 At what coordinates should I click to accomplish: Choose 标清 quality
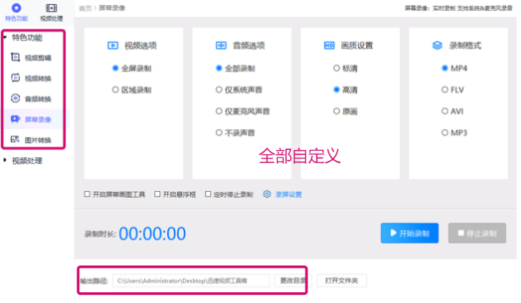pyautogui.click(x=345, y=69)
